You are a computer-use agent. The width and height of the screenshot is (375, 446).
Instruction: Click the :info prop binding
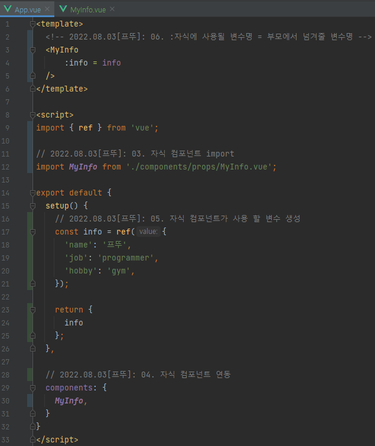pyautogui.click(x=76, y=63)
